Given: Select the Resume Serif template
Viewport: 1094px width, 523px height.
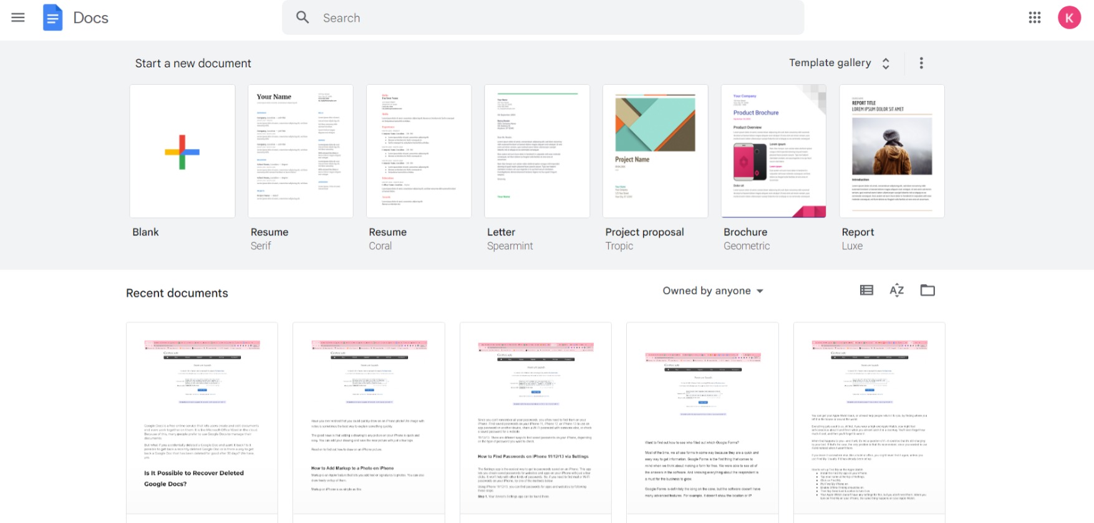Looking at the screenshot, I should click(301, 151).
